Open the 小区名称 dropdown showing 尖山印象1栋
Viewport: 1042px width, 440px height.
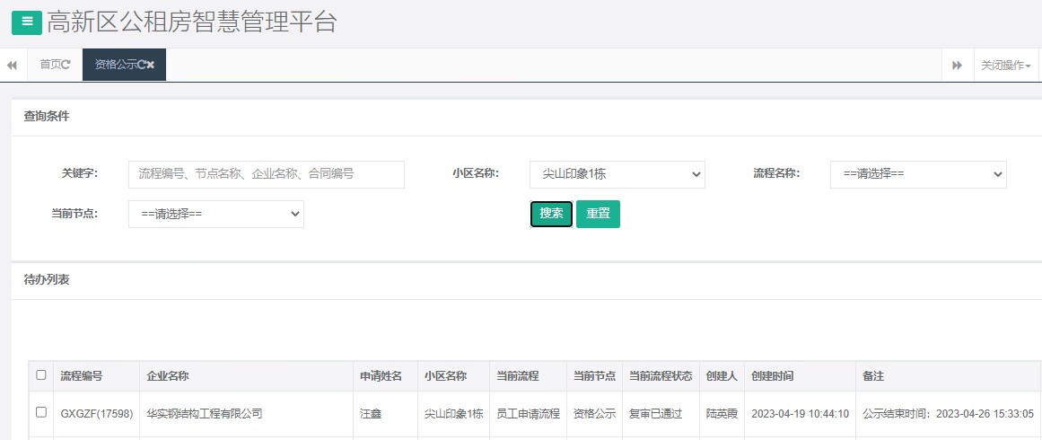tap(617, 174)
